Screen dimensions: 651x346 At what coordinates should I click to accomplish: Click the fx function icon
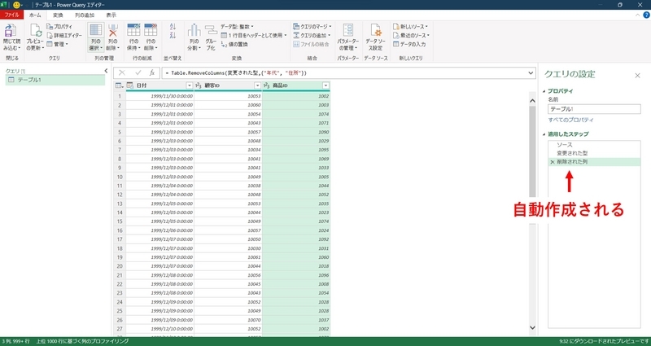tap(152, 72)
